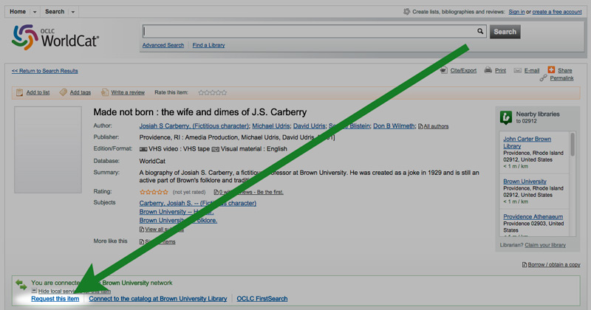Click the OCLC WorldCat logo
Viewport: 591px width, 310px height.
pos(55,38)
